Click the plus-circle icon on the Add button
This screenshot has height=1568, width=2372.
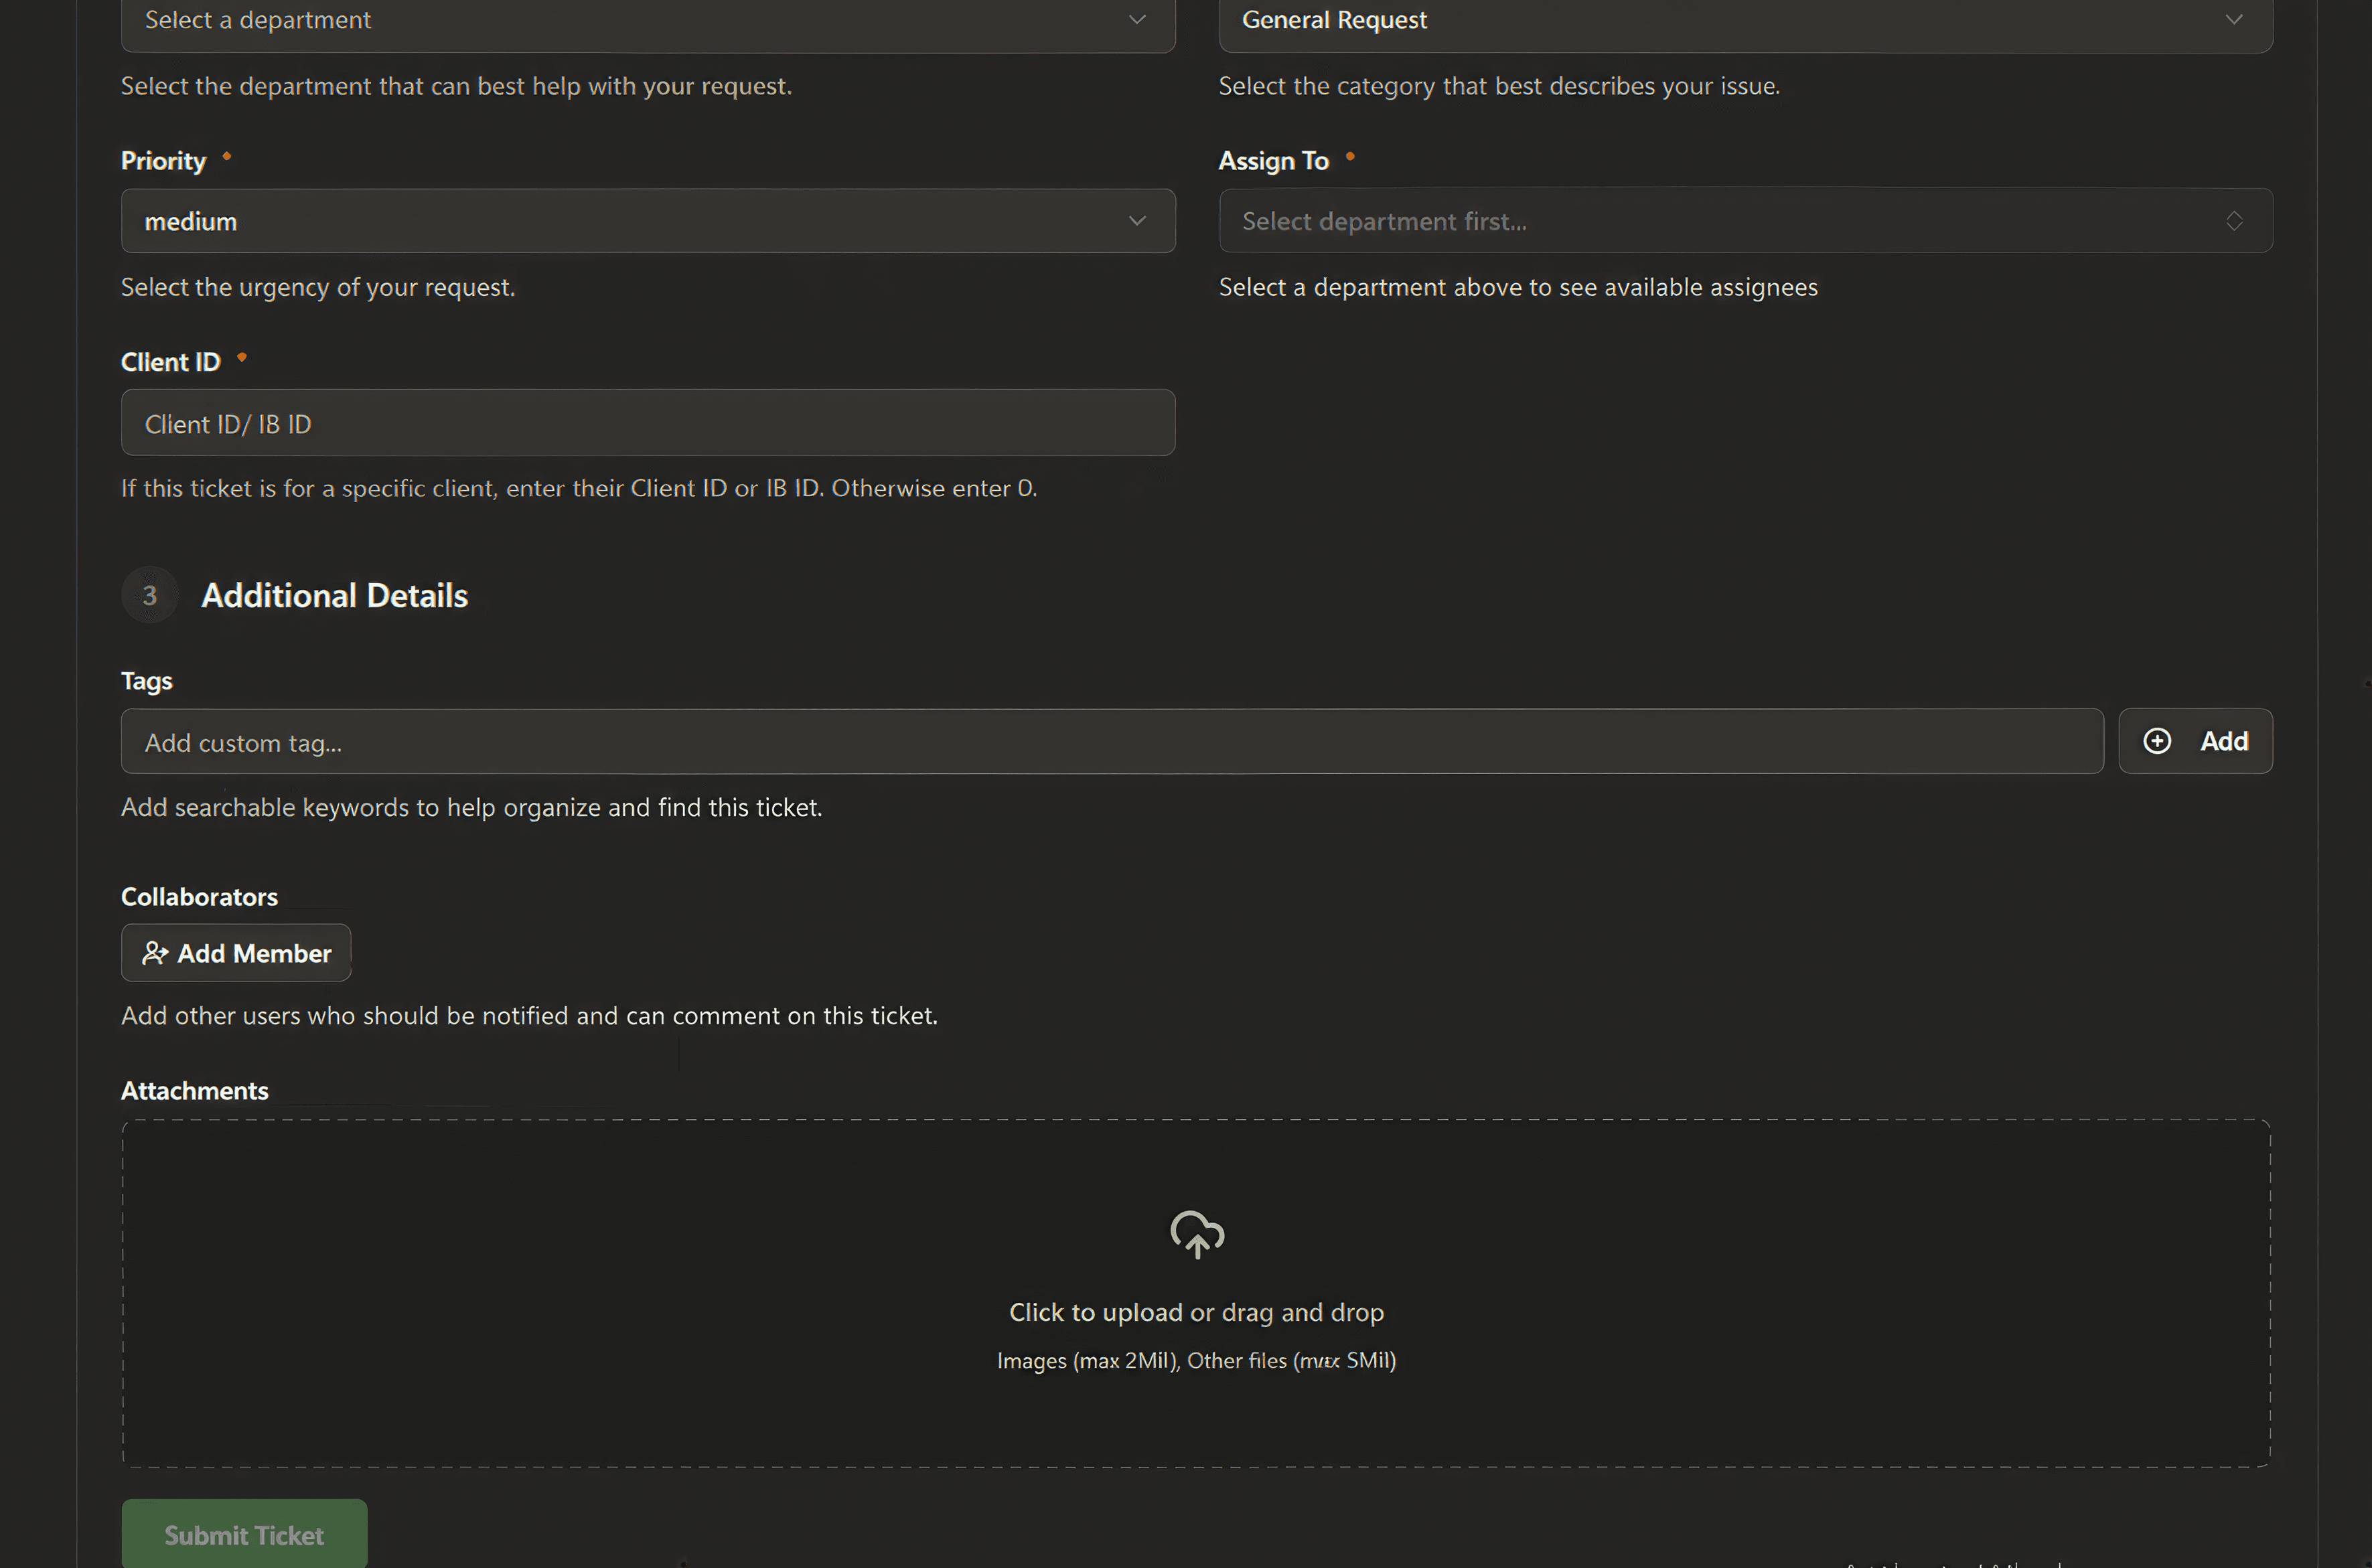click(2157, 740)
